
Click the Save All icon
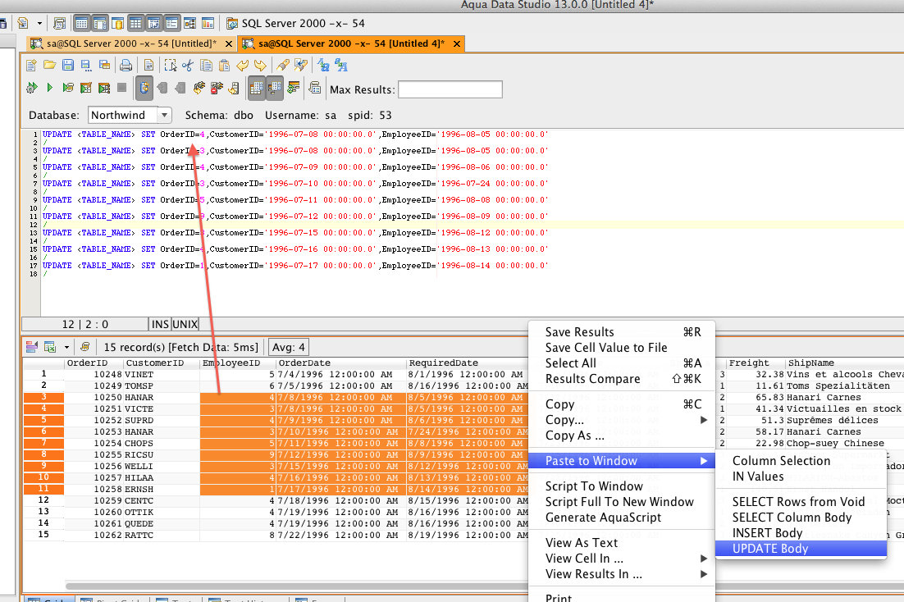tap(104, 65)
